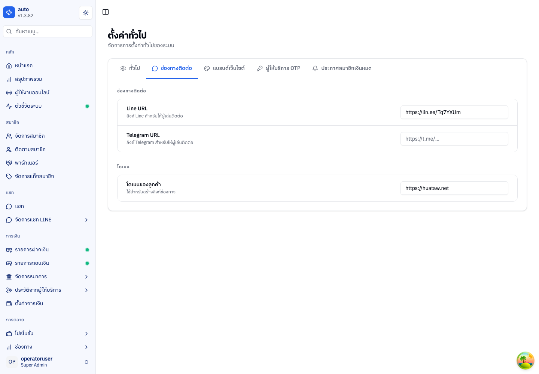
Task: Click the key icon in ผู้ให้บริการ OTP tab
Action: pyautogui.click(x=259, y=68)
